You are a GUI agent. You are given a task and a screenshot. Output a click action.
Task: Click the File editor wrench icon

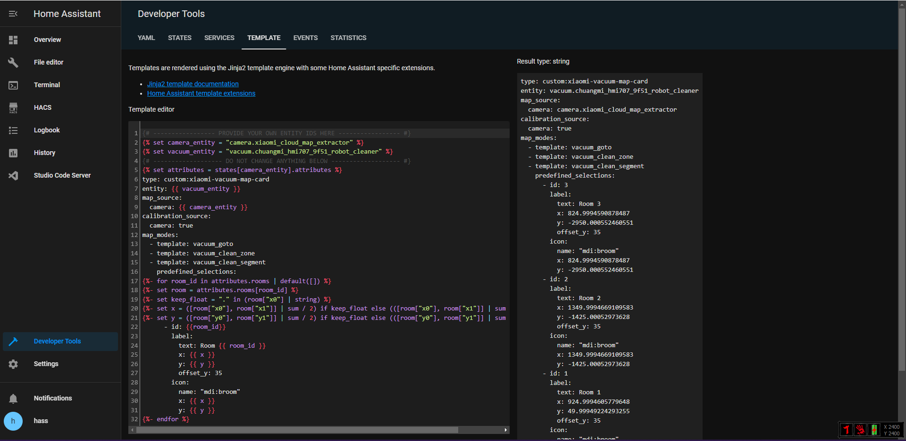point(13,62)
